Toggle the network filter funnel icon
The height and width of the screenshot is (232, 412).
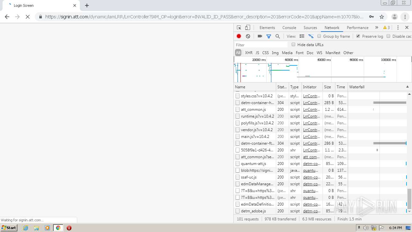point(269,36)
